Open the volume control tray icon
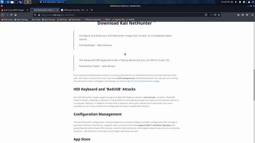 [x=236, y=2]
